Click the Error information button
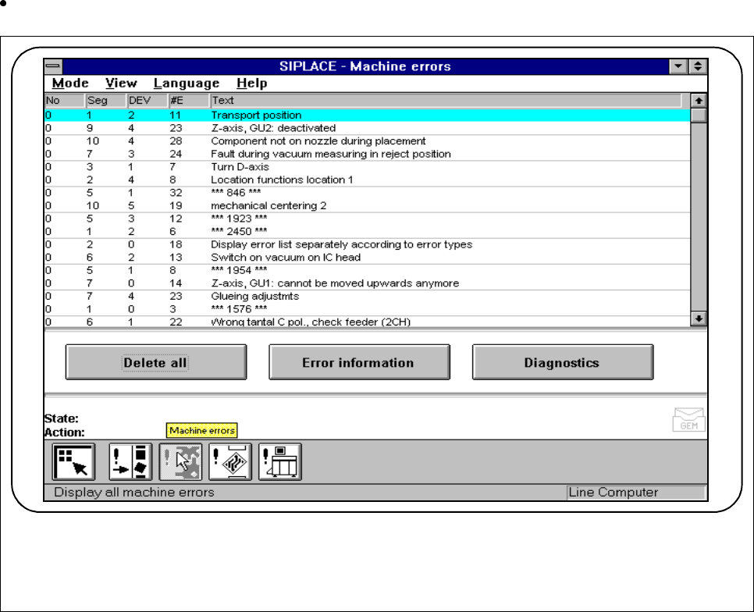This screenshot has height=612, width=754. click(359, 362)
